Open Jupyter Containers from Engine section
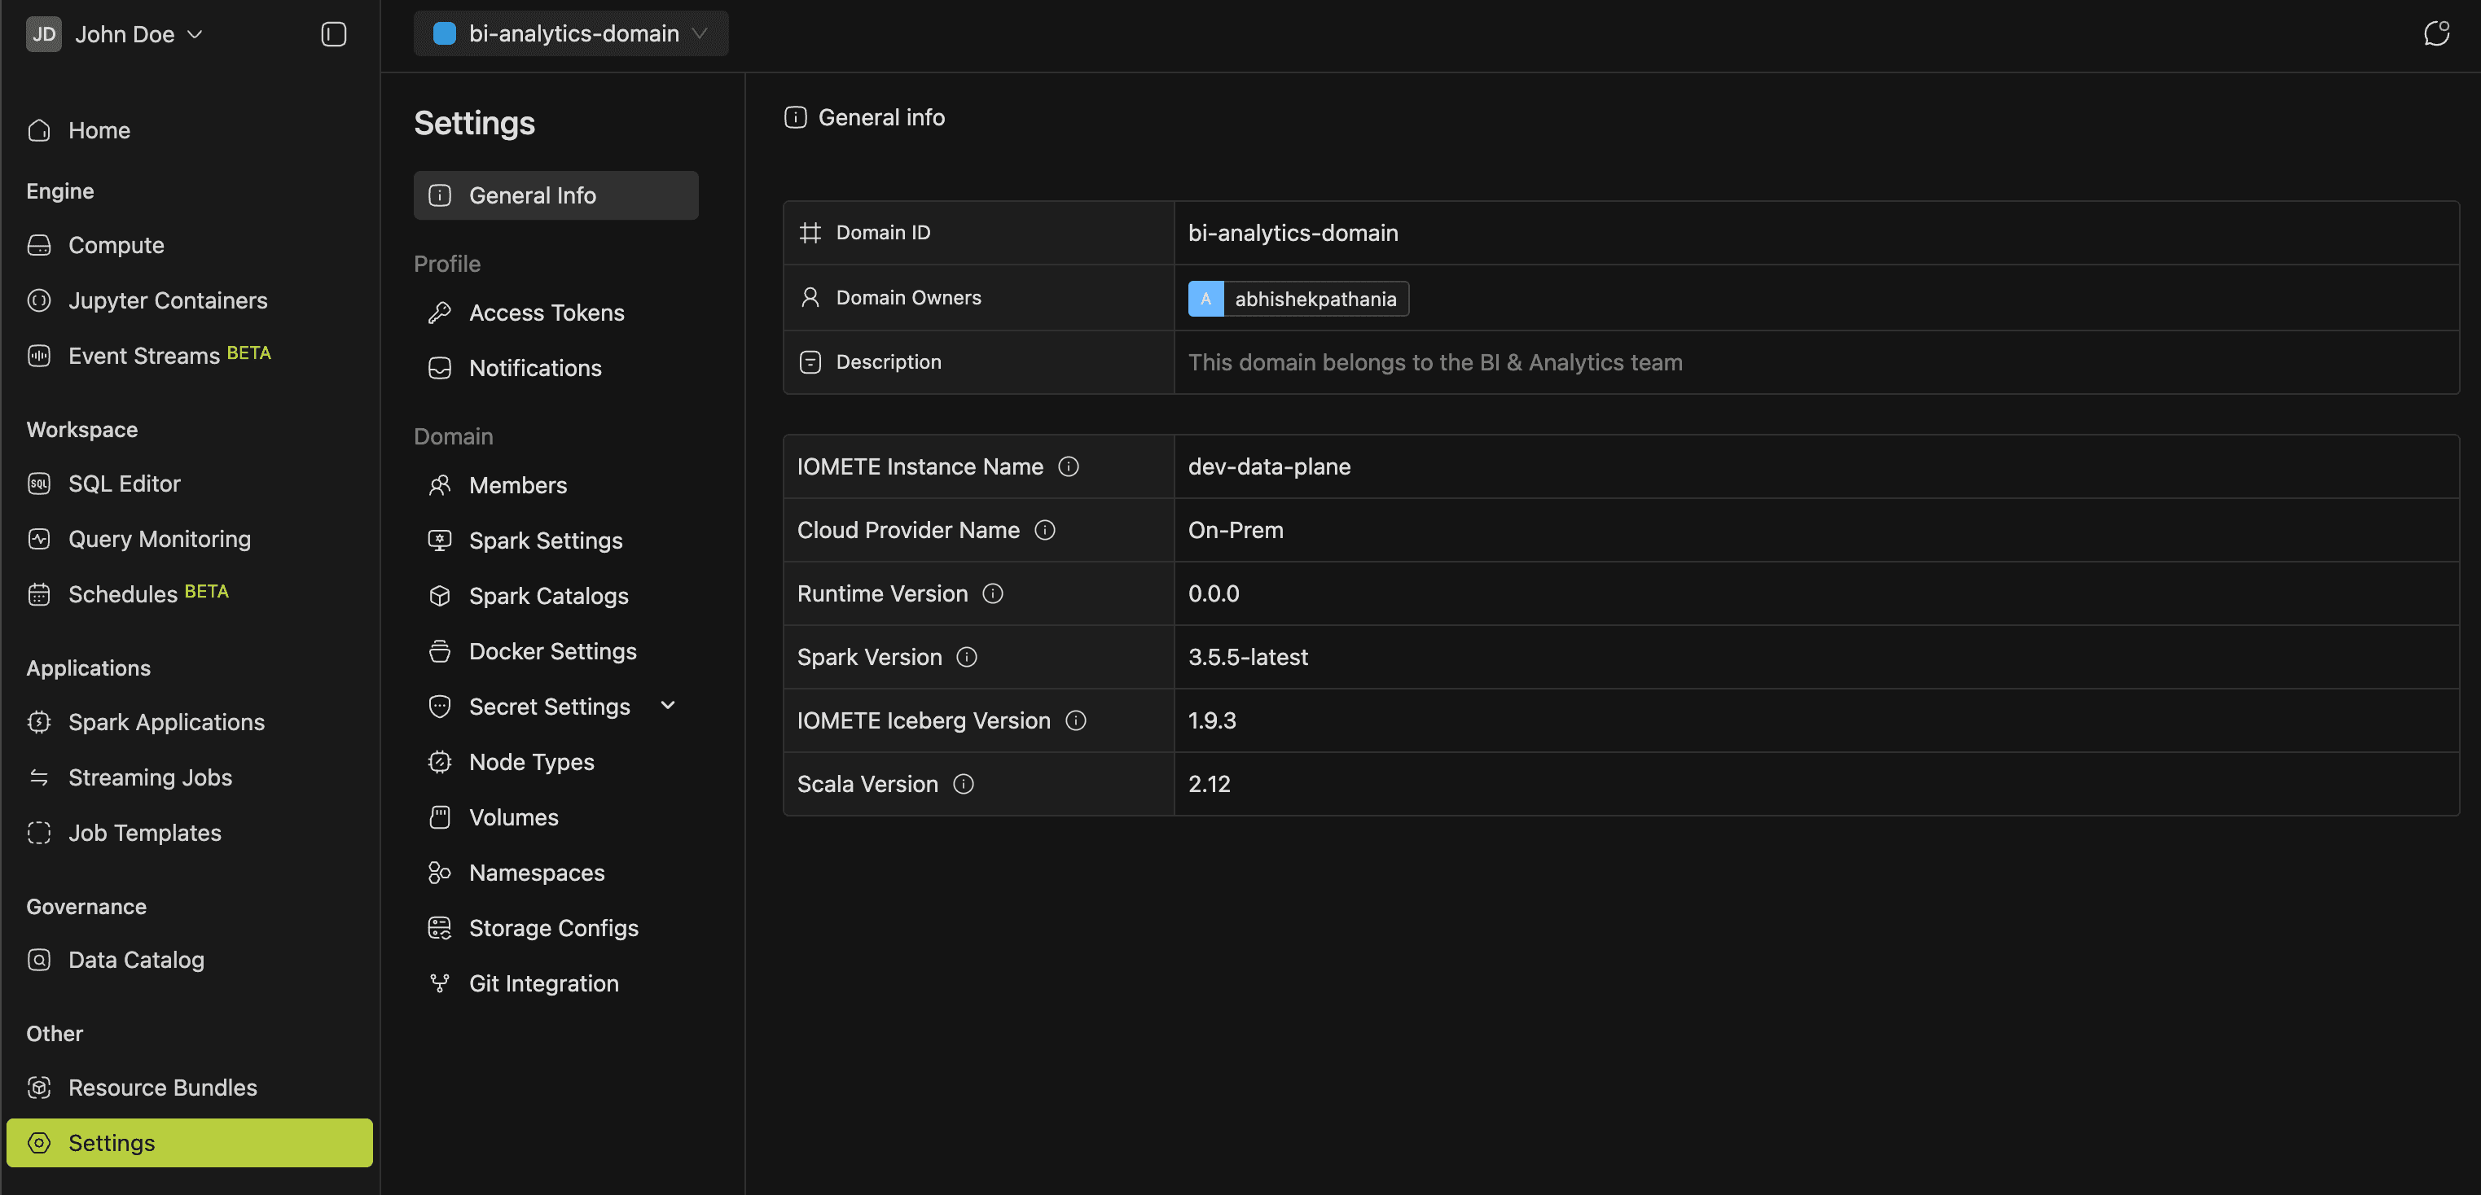This screenshot has height=1195, width=2481. 168,300
